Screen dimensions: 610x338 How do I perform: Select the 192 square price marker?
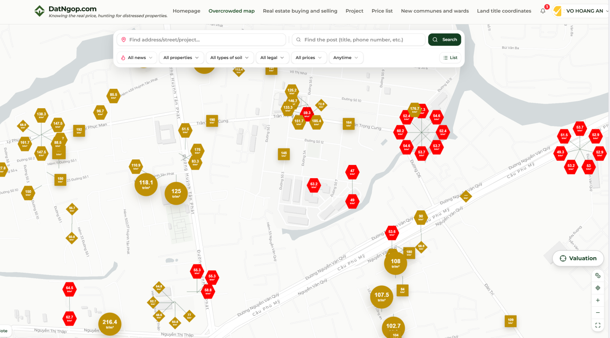pos(79,130)
